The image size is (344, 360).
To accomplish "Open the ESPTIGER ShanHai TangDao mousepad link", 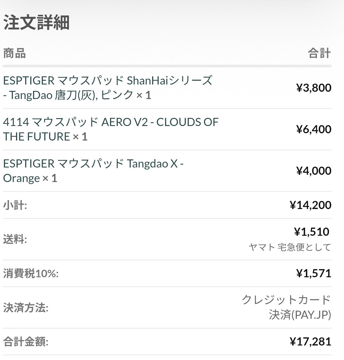I will tap(108, 88).
